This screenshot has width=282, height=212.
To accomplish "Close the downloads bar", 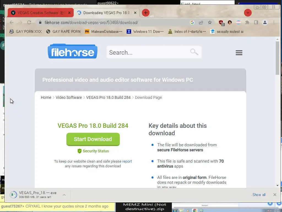I will tap(275, 195).
